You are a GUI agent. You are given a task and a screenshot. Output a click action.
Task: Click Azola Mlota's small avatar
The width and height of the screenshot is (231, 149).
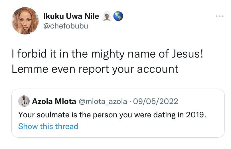(x=24, y=101)
